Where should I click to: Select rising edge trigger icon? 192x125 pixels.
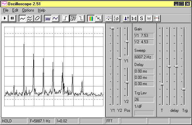click(x=66, y=18)
